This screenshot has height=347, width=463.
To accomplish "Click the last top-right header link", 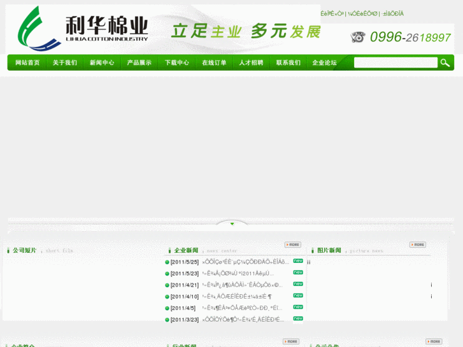I will point(392,13).
